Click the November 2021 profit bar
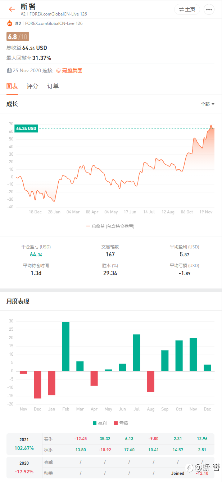The image size is (222, 482). point(193,355)
